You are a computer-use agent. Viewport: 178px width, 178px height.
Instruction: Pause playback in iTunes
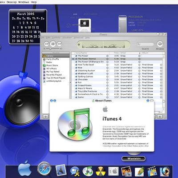pos(53,44)
